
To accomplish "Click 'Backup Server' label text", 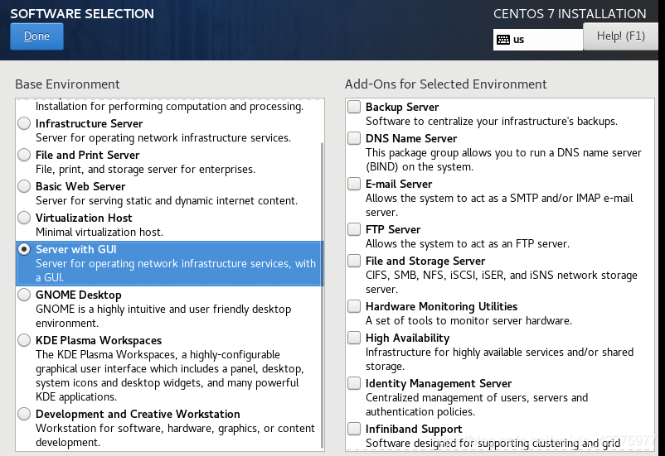I will click(402, 107).
